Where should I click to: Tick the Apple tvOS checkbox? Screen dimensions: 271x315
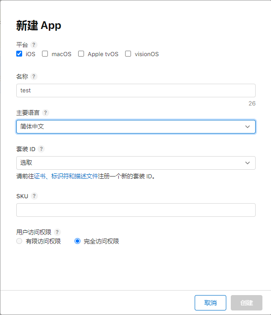pos(81,54)
